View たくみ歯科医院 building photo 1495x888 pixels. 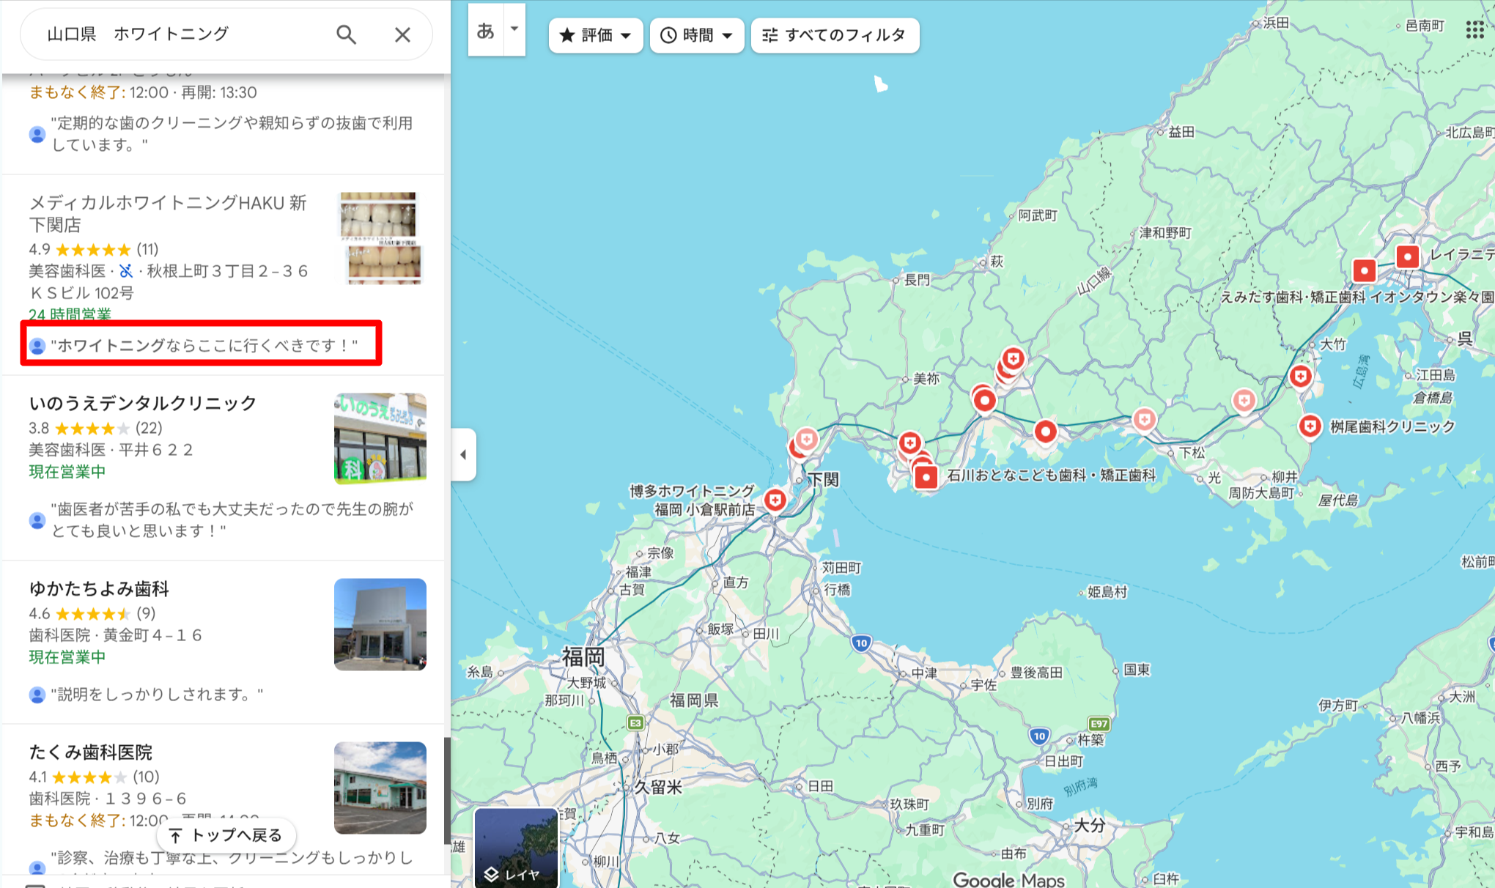click(380, 788)
